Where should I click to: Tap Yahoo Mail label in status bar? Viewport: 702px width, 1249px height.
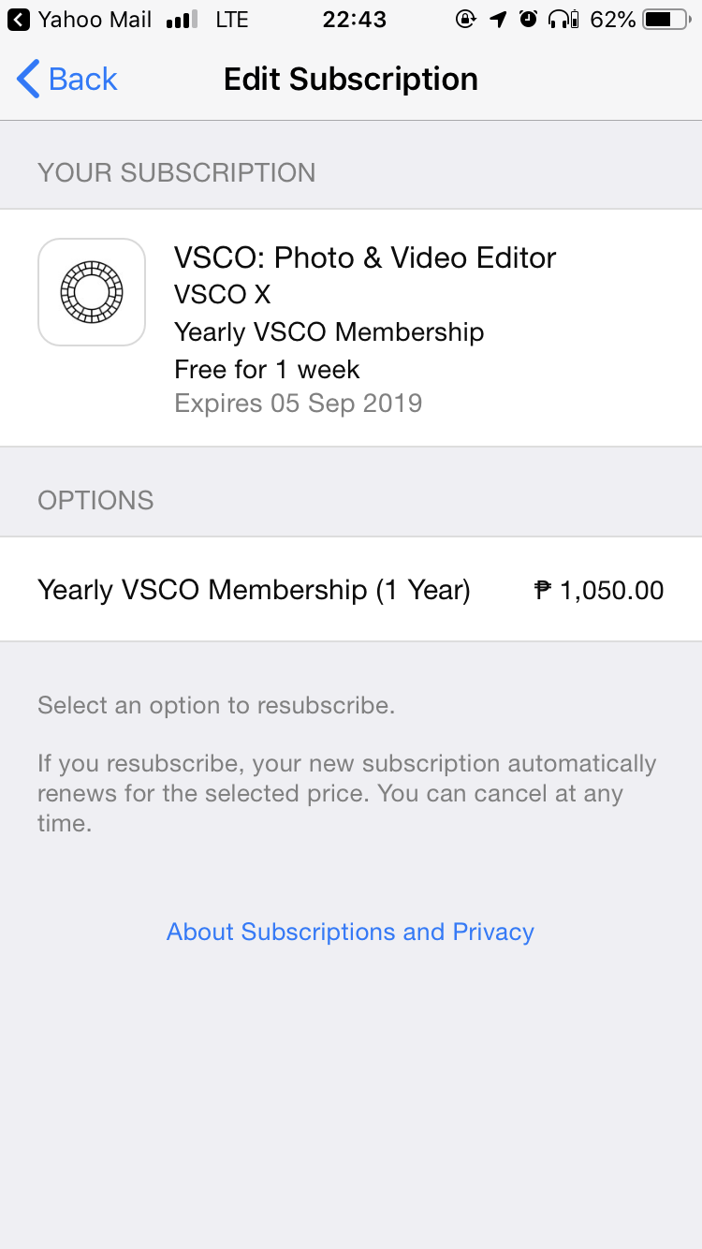[x=95, y=20]
